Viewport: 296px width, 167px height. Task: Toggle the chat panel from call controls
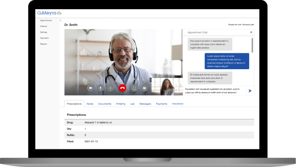pyautogui.click(x=144, y=88)
